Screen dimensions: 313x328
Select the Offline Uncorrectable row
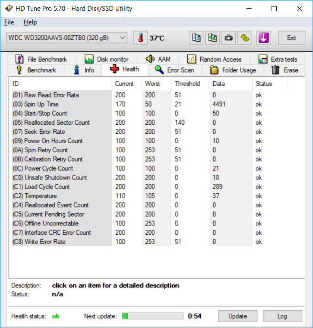(x=150, y=224)
